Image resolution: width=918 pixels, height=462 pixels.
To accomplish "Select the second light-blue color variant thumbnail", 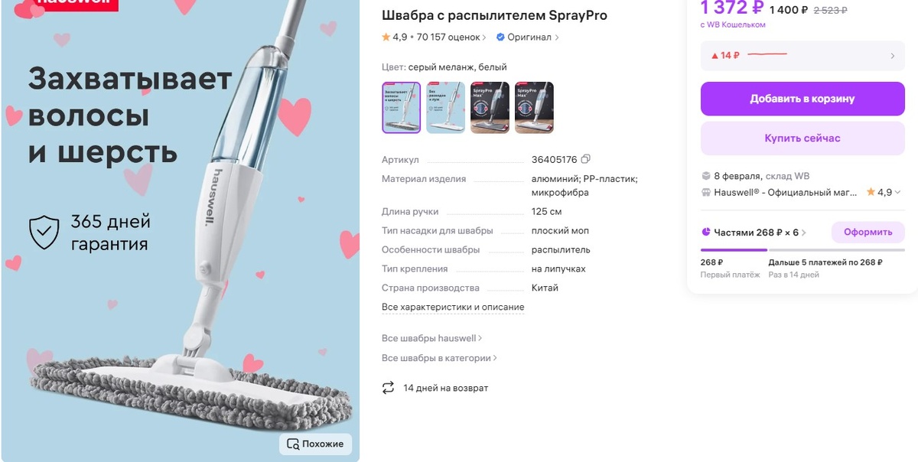I will click(x=445, y=108).
